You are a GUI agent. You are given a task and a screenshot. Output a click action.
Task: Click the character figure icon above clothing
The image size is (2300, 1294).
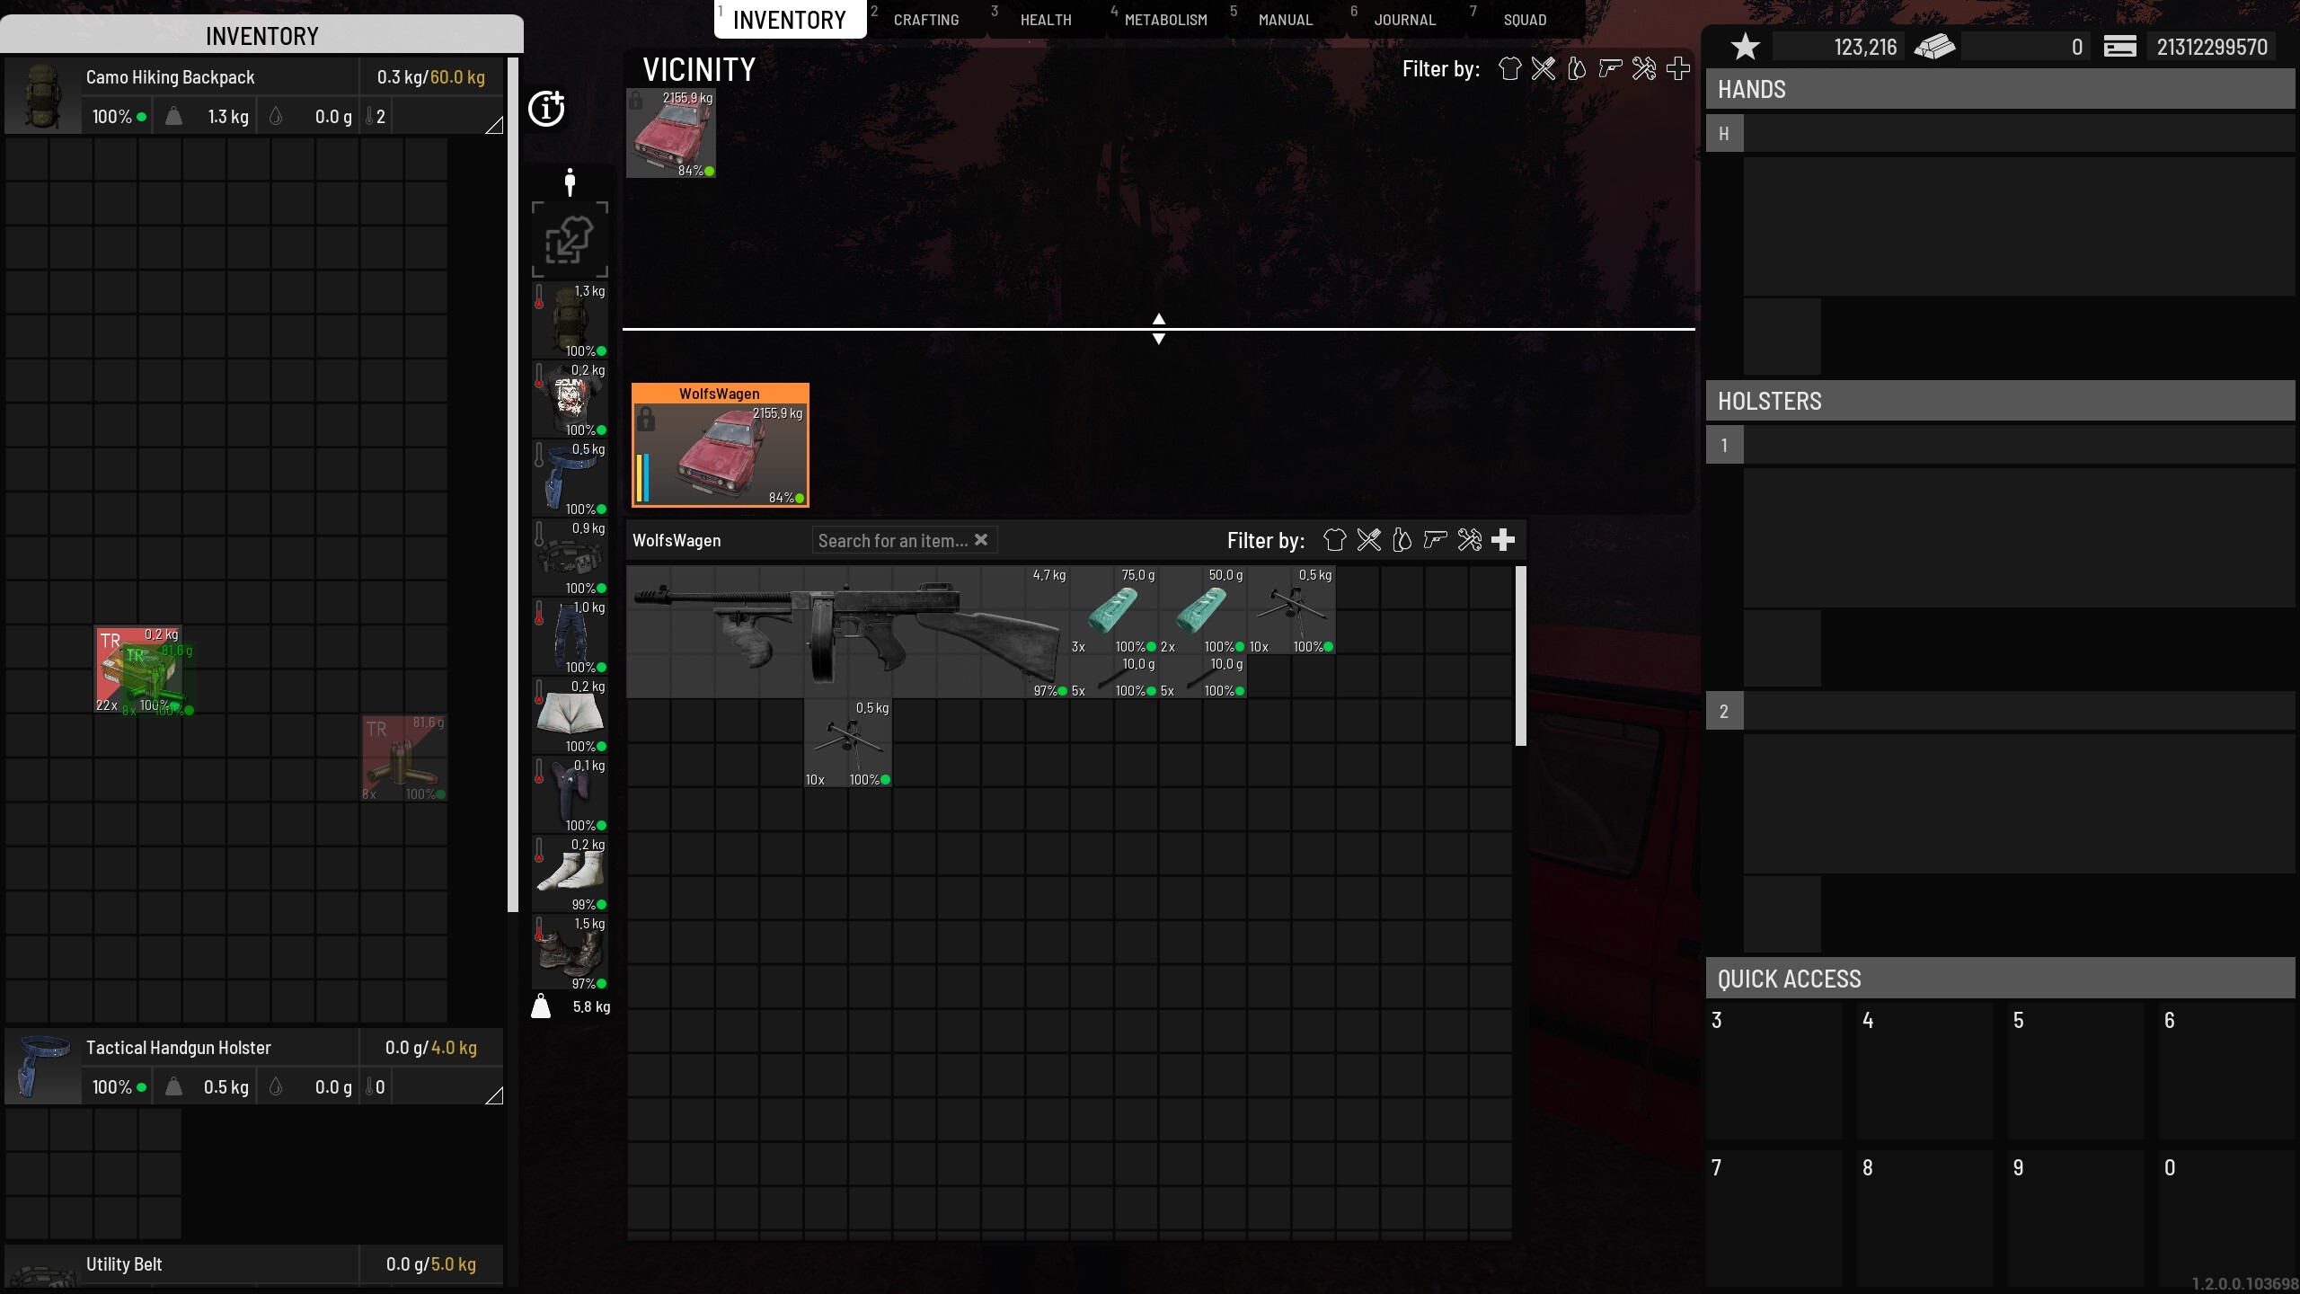click(x=570, y=182)
